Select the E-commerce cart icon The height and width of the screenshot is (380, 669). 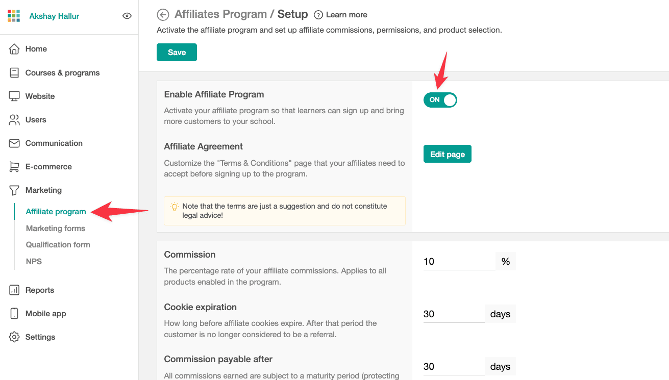click(15, 166)
